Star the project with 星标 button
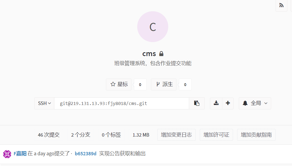Viewport: 292px width, 166px height. click(119, 84)
